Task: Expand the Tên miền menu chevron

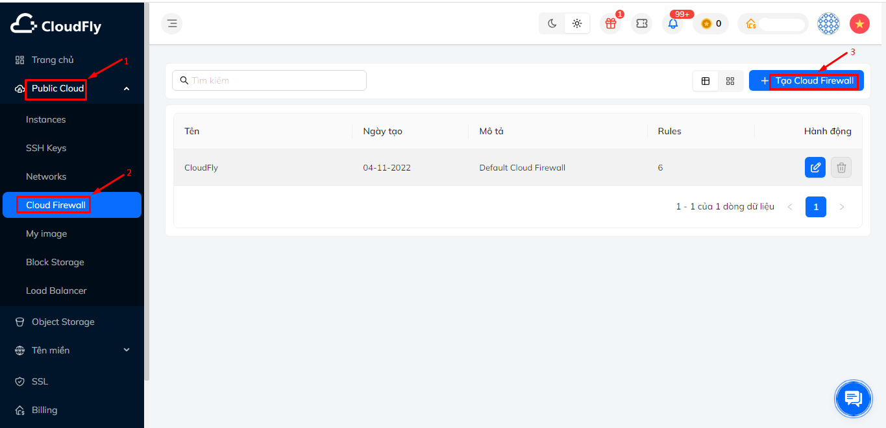Action: click(x=127, y=350)
